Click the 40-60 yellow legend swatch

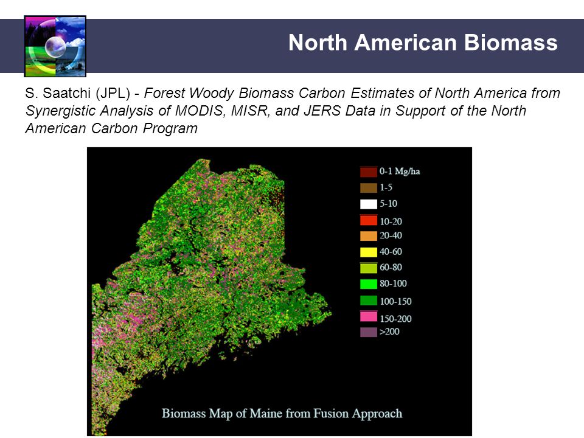tap(369, 252)
